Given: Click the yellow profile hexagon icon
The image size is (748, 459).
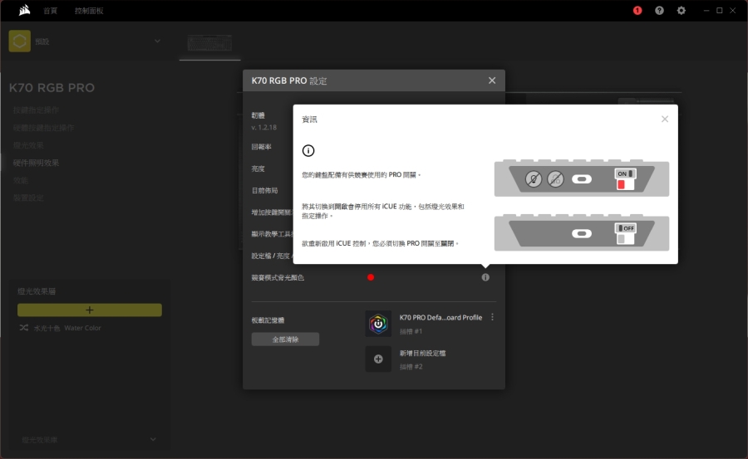Looking at the screenshot, I should coord(20,41).
